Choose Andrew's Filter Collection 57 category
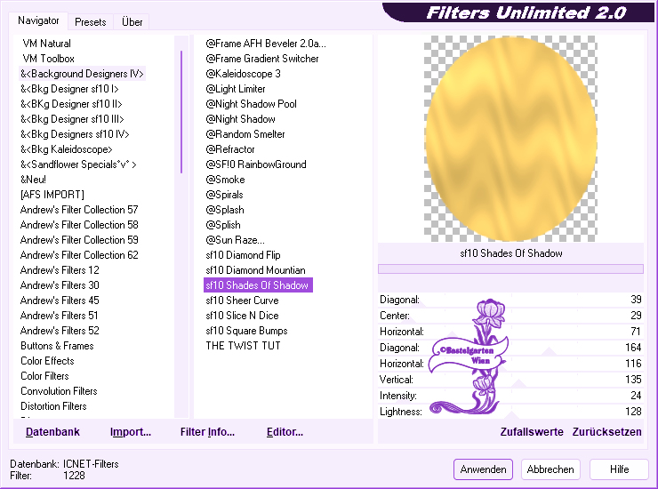This screenshot has width=658, height=489. (x=79, y=210)
